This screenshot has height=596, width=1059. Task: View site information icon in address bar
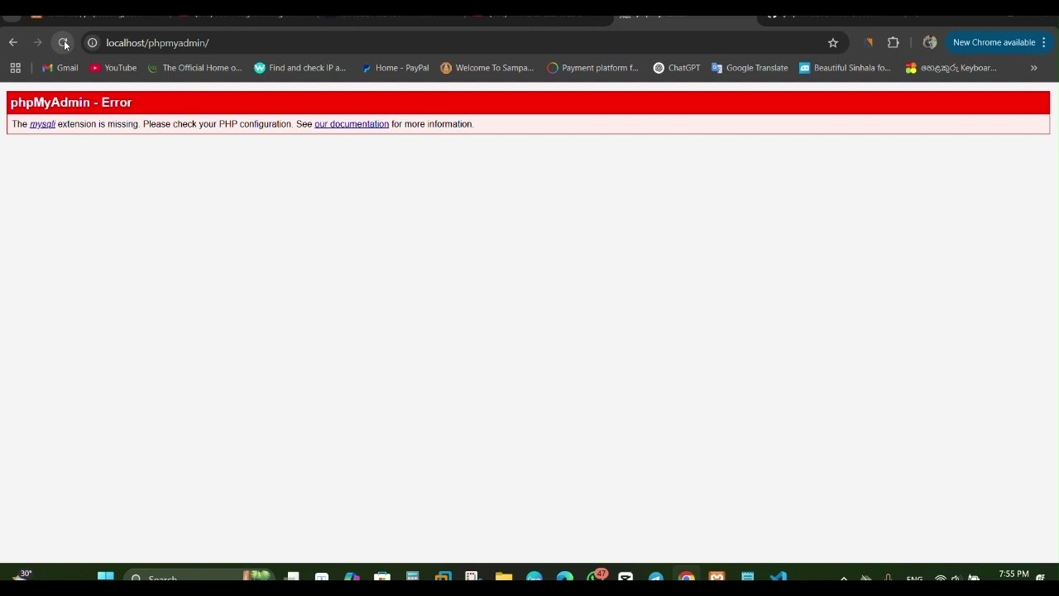click(93, 42)
